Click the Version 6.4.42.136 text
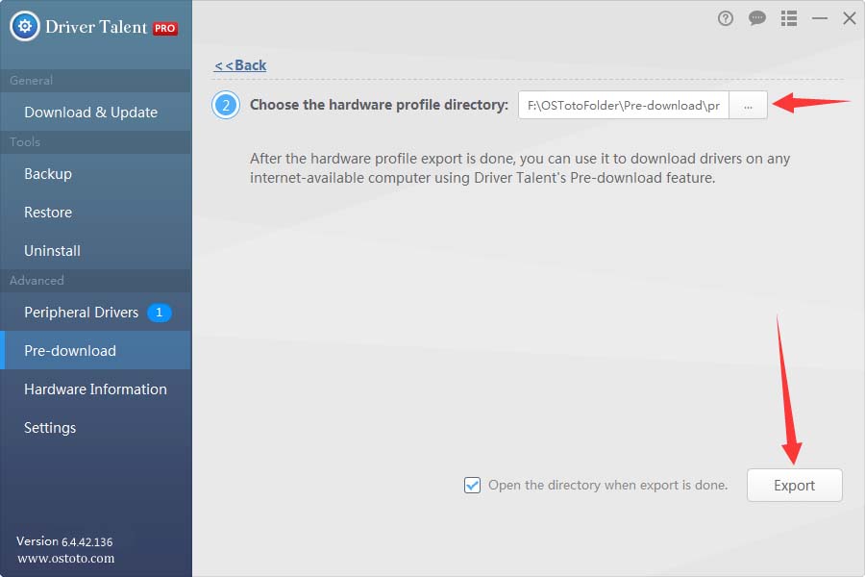Image resolution: width=865 pixels, height=577 pixels. [x=64, y=541]
